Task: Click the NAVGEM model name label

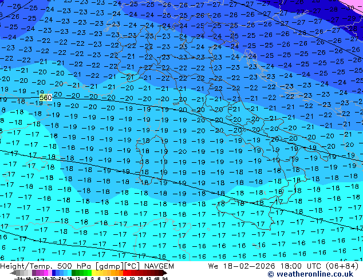Action: click(159, 266)
